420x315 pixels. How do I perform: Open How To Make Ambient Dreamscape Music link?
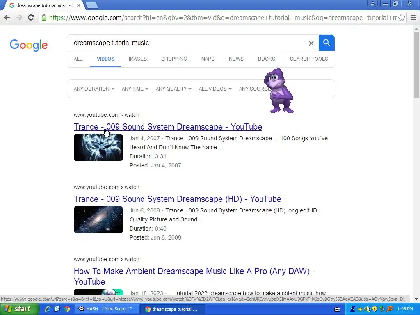click(194, 276)
